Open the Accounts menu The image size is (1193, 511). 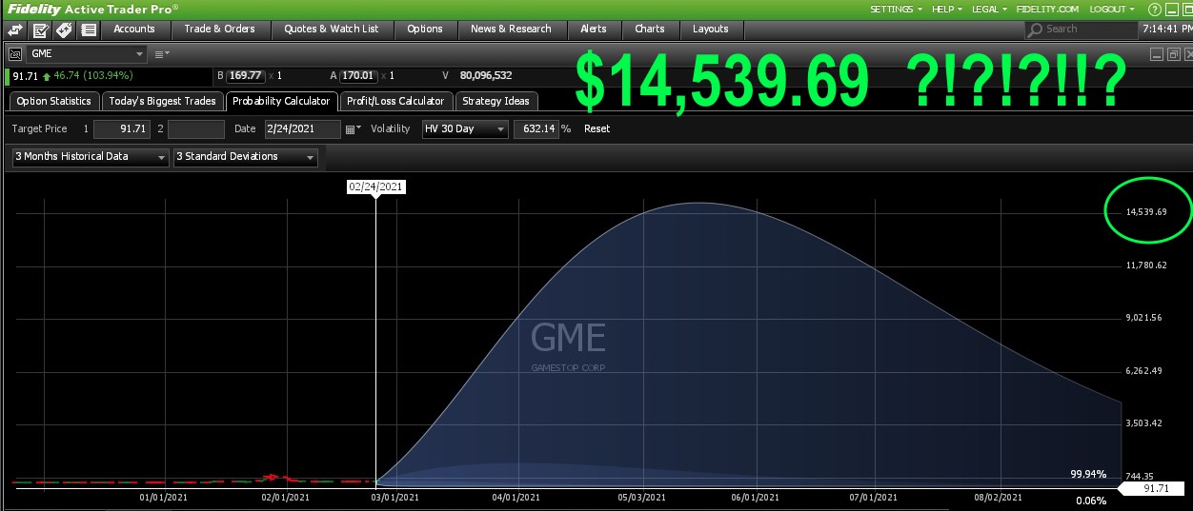click(x=134, y=29)
